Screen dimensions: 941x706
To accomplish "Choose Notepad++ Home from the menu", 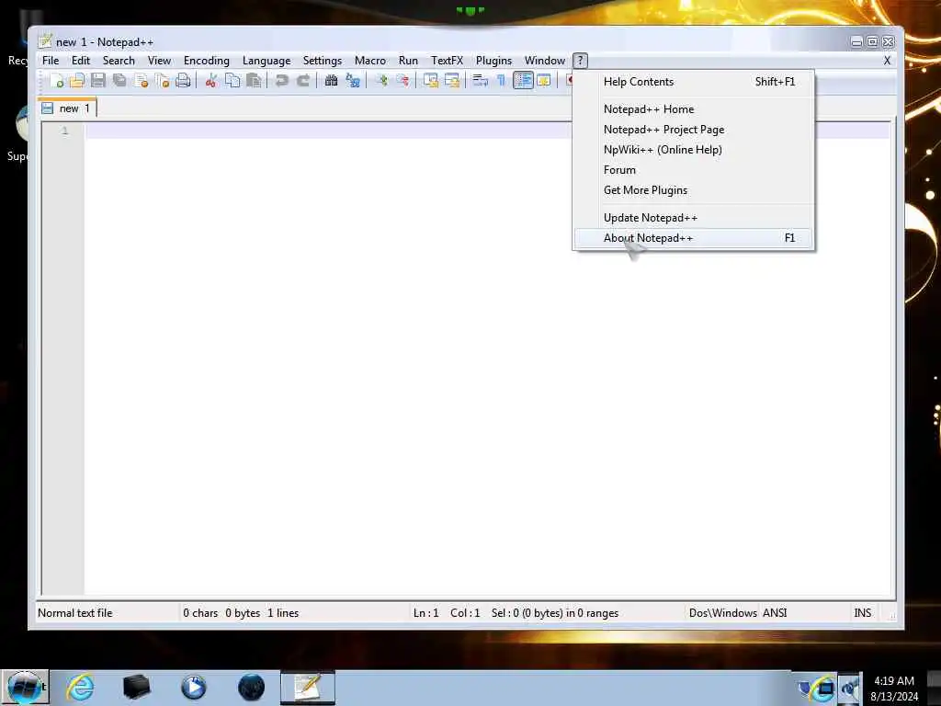I will click(x=693, y=109).
